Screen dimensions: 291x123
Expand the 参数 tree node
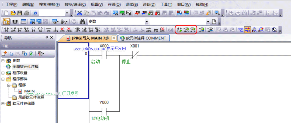pyautogui.click(x=3, y=61)
